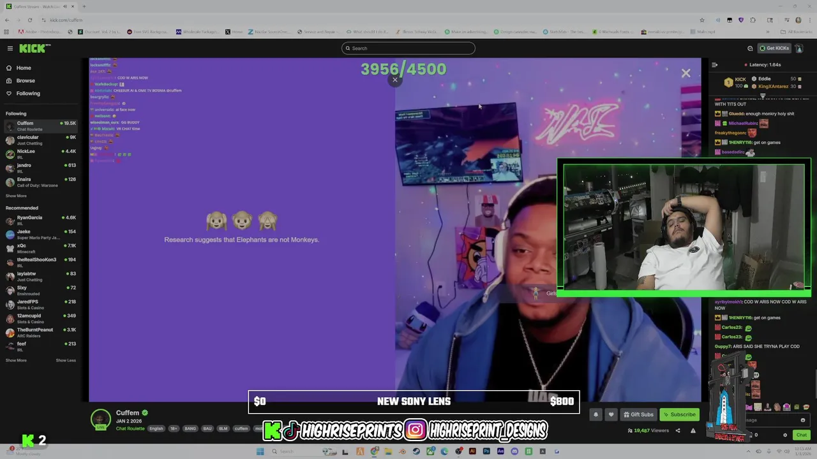Open jandro channel in Following list
817x459 pixels.
pyautogui.click(x=41, y=168)
